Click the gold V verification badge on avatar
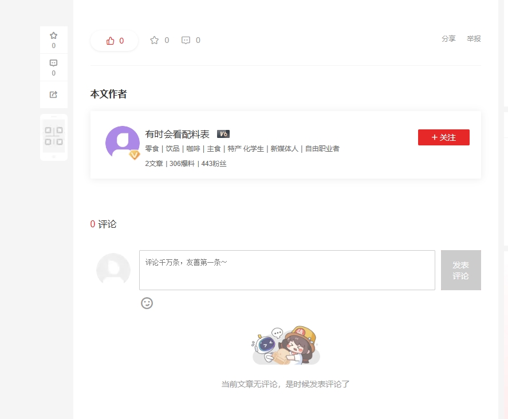Screen dimensions: 508x419 click(x=134, y=155)
